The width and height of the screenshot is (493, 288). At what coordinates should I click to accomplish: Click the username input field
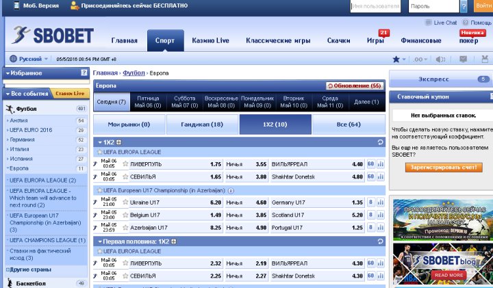(x=375, y=6)
